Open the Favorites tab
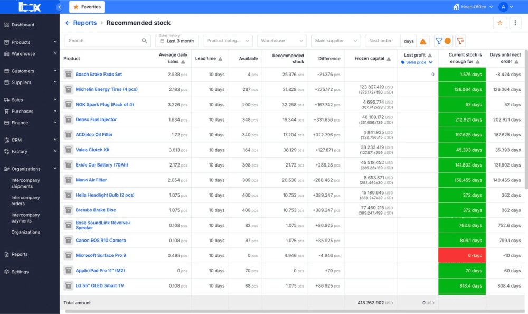The width and height of the screenshot is (528, 314). [x=87, y=7]
